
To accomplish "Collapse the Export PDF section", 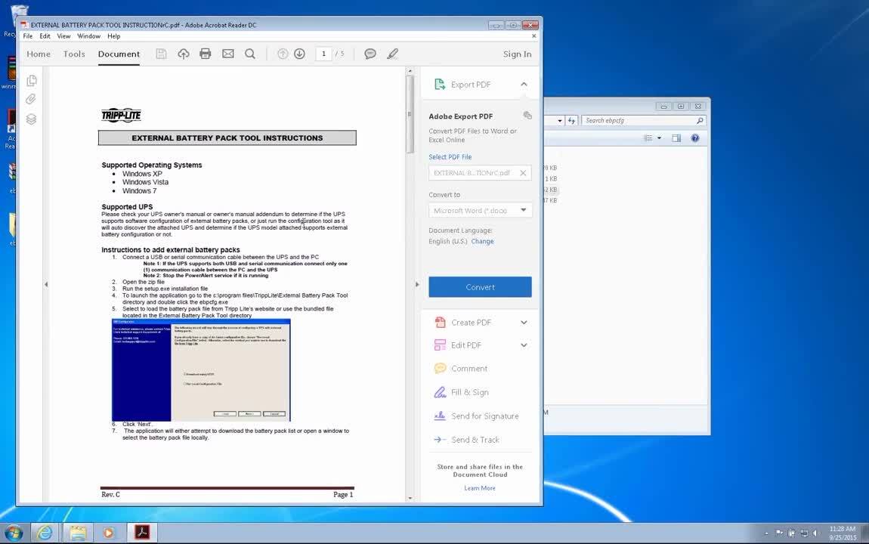I will pyautogui.click(x=524, y=85).
